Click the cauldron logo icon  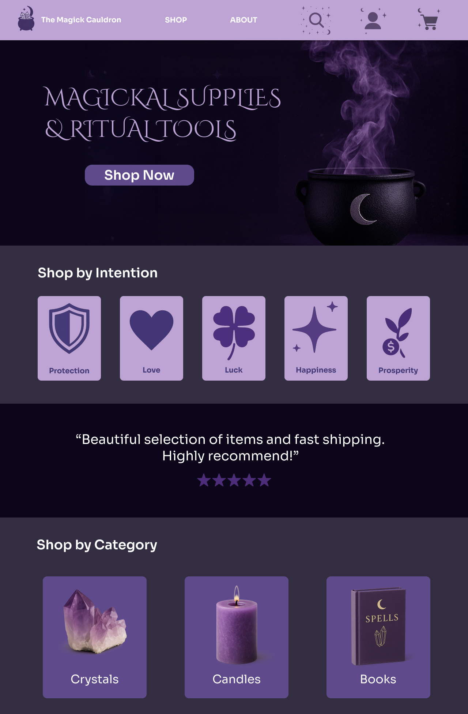26,19
